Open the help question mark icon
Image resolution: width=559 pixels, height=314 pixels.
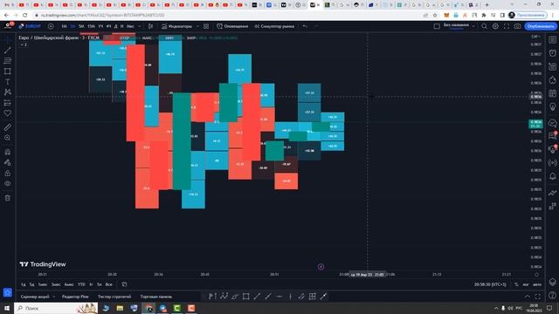(x=552, y=296)
